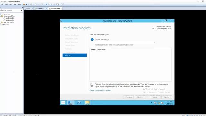
Task: Open Server Manager from the taskbar
Action: (x=70, y=103)
